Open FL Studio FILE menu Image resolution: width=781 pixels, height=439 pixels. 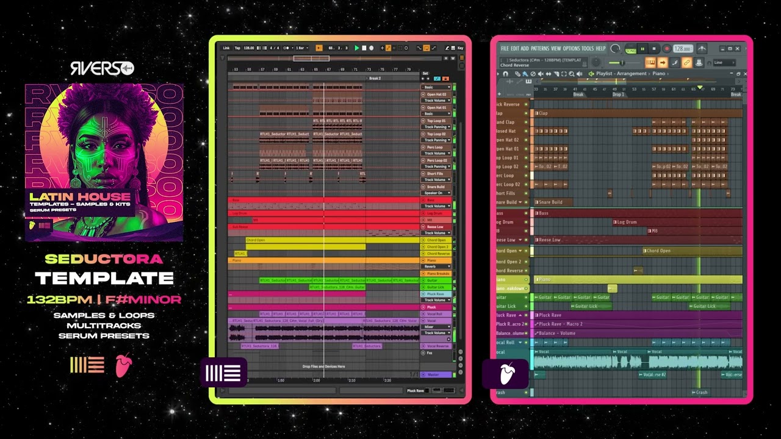click(x=505, y=48)
